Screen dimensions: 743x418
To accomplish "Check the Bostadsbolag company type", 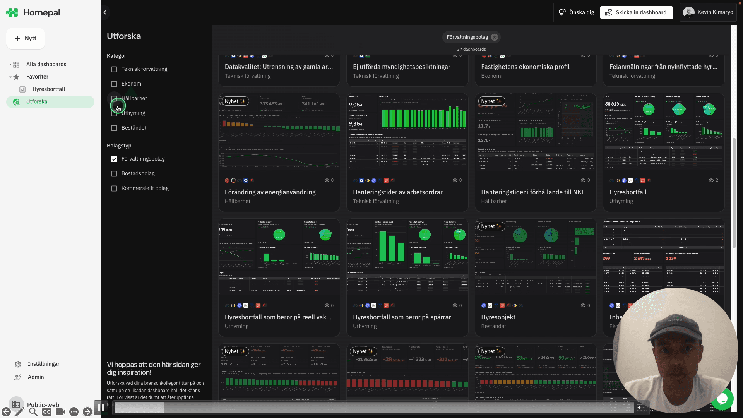I will (114, 174).
